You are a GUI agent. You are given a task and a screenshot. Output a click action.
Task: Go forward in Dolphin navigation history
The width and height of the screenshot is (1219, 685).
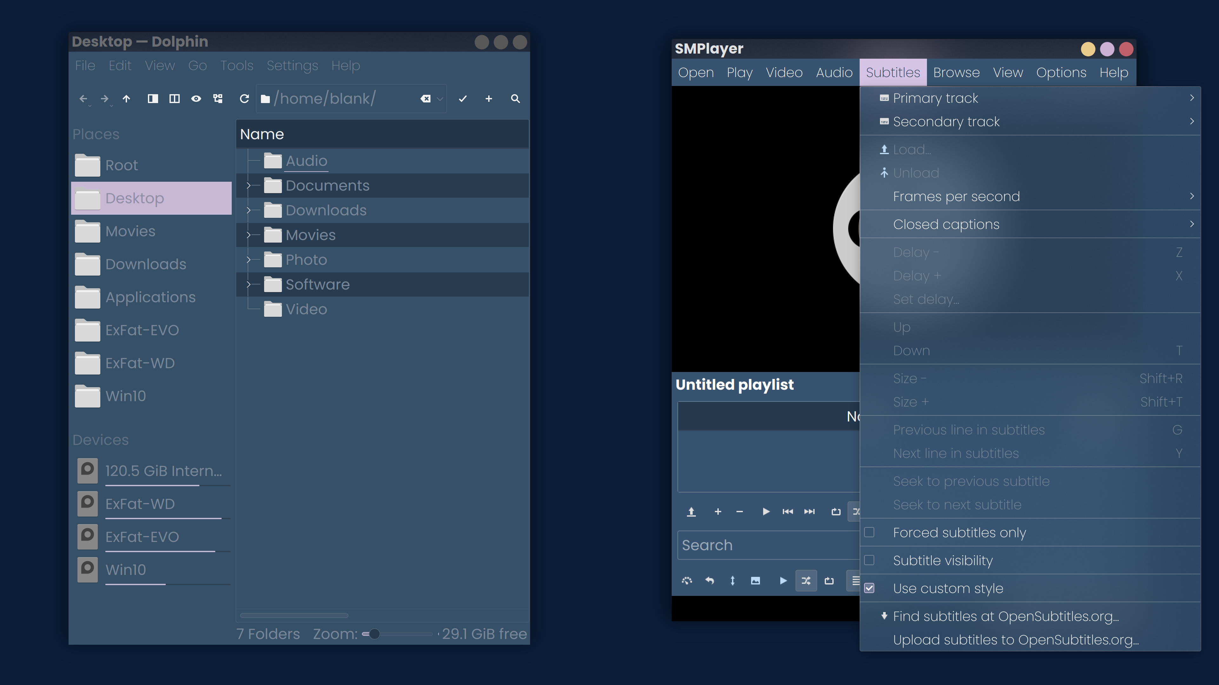(104, 99)
